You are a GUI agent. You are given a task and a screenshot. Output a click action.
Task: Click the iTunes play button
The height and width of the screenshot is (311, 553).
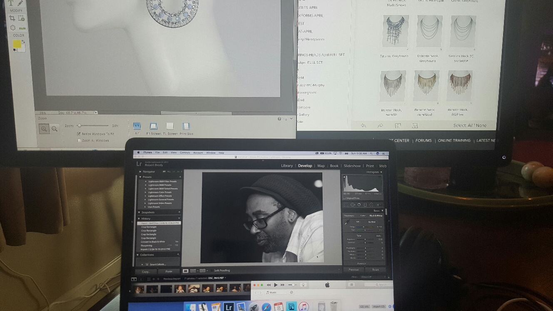pyautogui.click(x=276, y=285)
